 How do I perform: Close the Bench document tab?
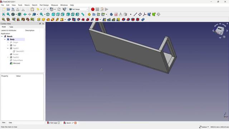[75, 123]
